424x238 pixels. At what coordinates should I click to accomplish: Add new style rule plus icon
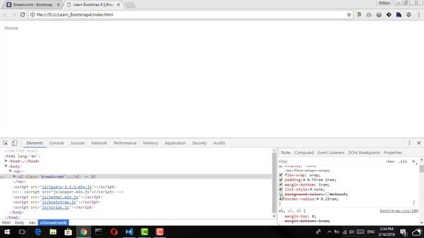coord(413,161)
